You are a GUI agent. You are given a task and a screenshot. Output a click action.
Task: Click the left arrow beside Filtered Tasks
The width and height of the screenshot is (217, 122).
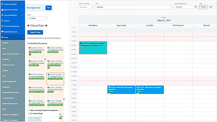pos(28,26)
